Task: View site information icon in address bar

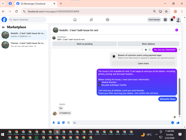Action: (24, 12)
